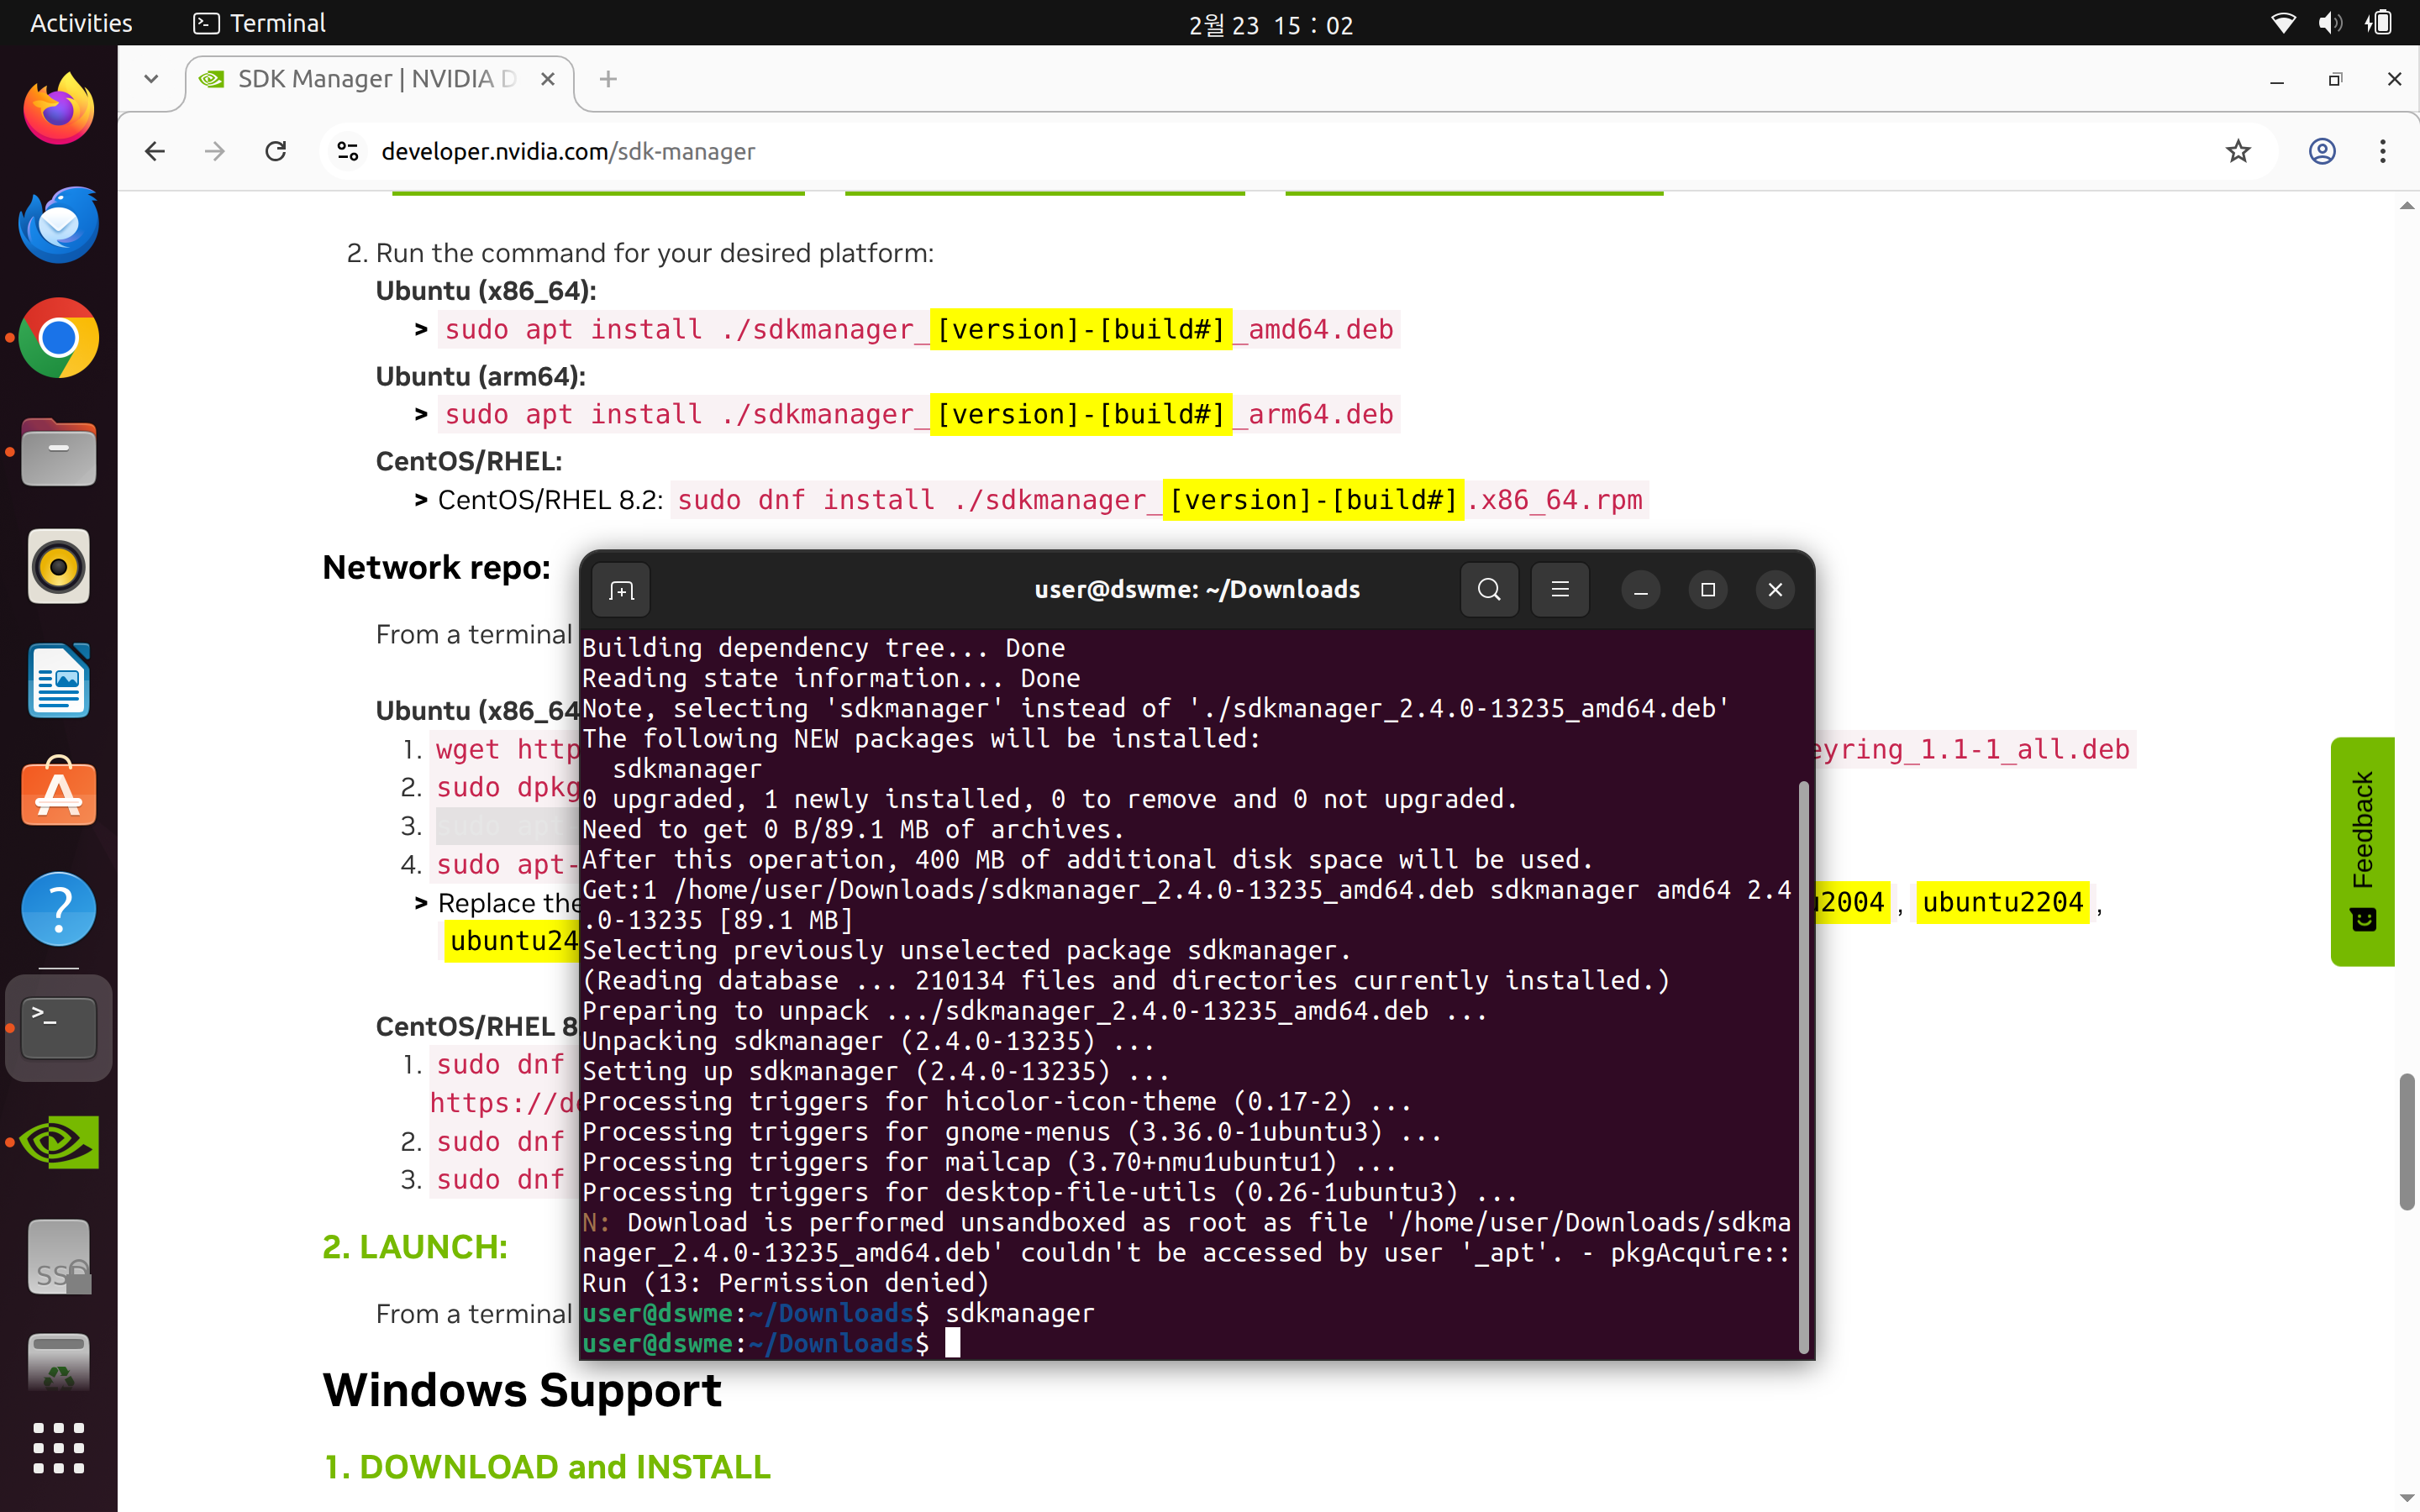Expand the Chrome tab search chevron
The image size is (2420, 1512).
click(151, 79)
